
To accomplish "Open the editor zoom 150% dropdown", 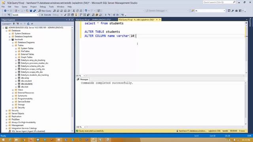I will (84, 76).
